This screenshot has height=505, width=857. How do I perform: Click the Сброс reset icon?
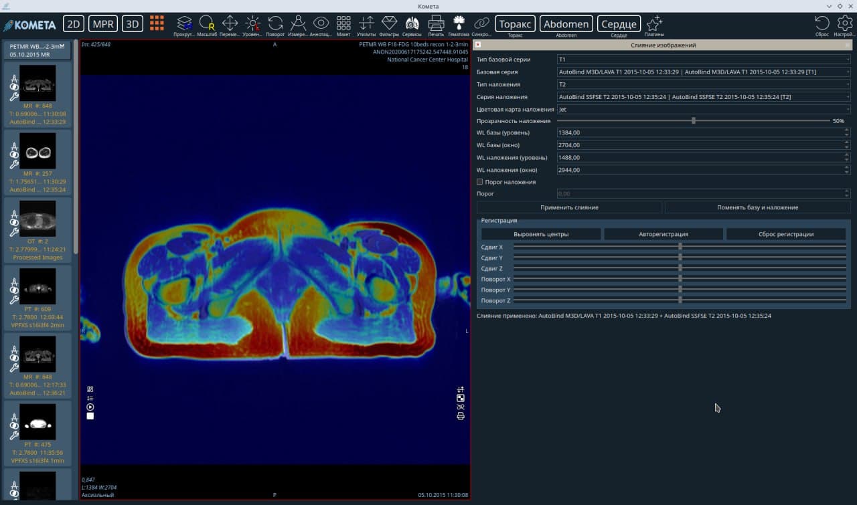tap(822, 24)
